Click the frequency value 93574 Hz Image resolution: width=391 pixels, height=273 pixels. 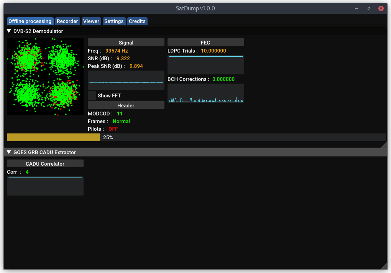(117, 51)
